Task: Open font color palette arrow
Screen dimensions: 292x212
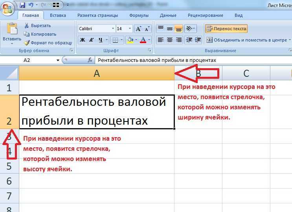Action: [x=149, y=40]
